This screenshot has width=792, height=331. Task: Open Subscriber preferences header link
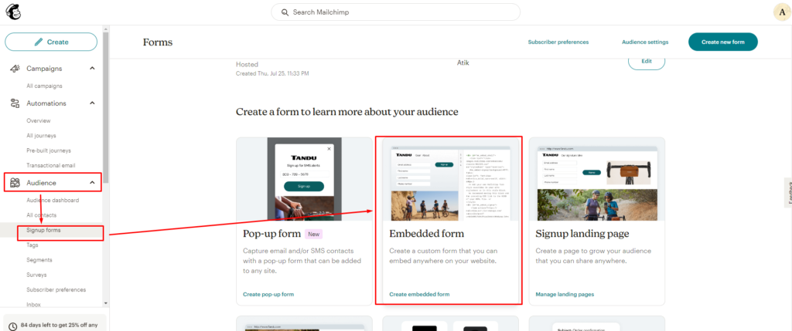558,42
